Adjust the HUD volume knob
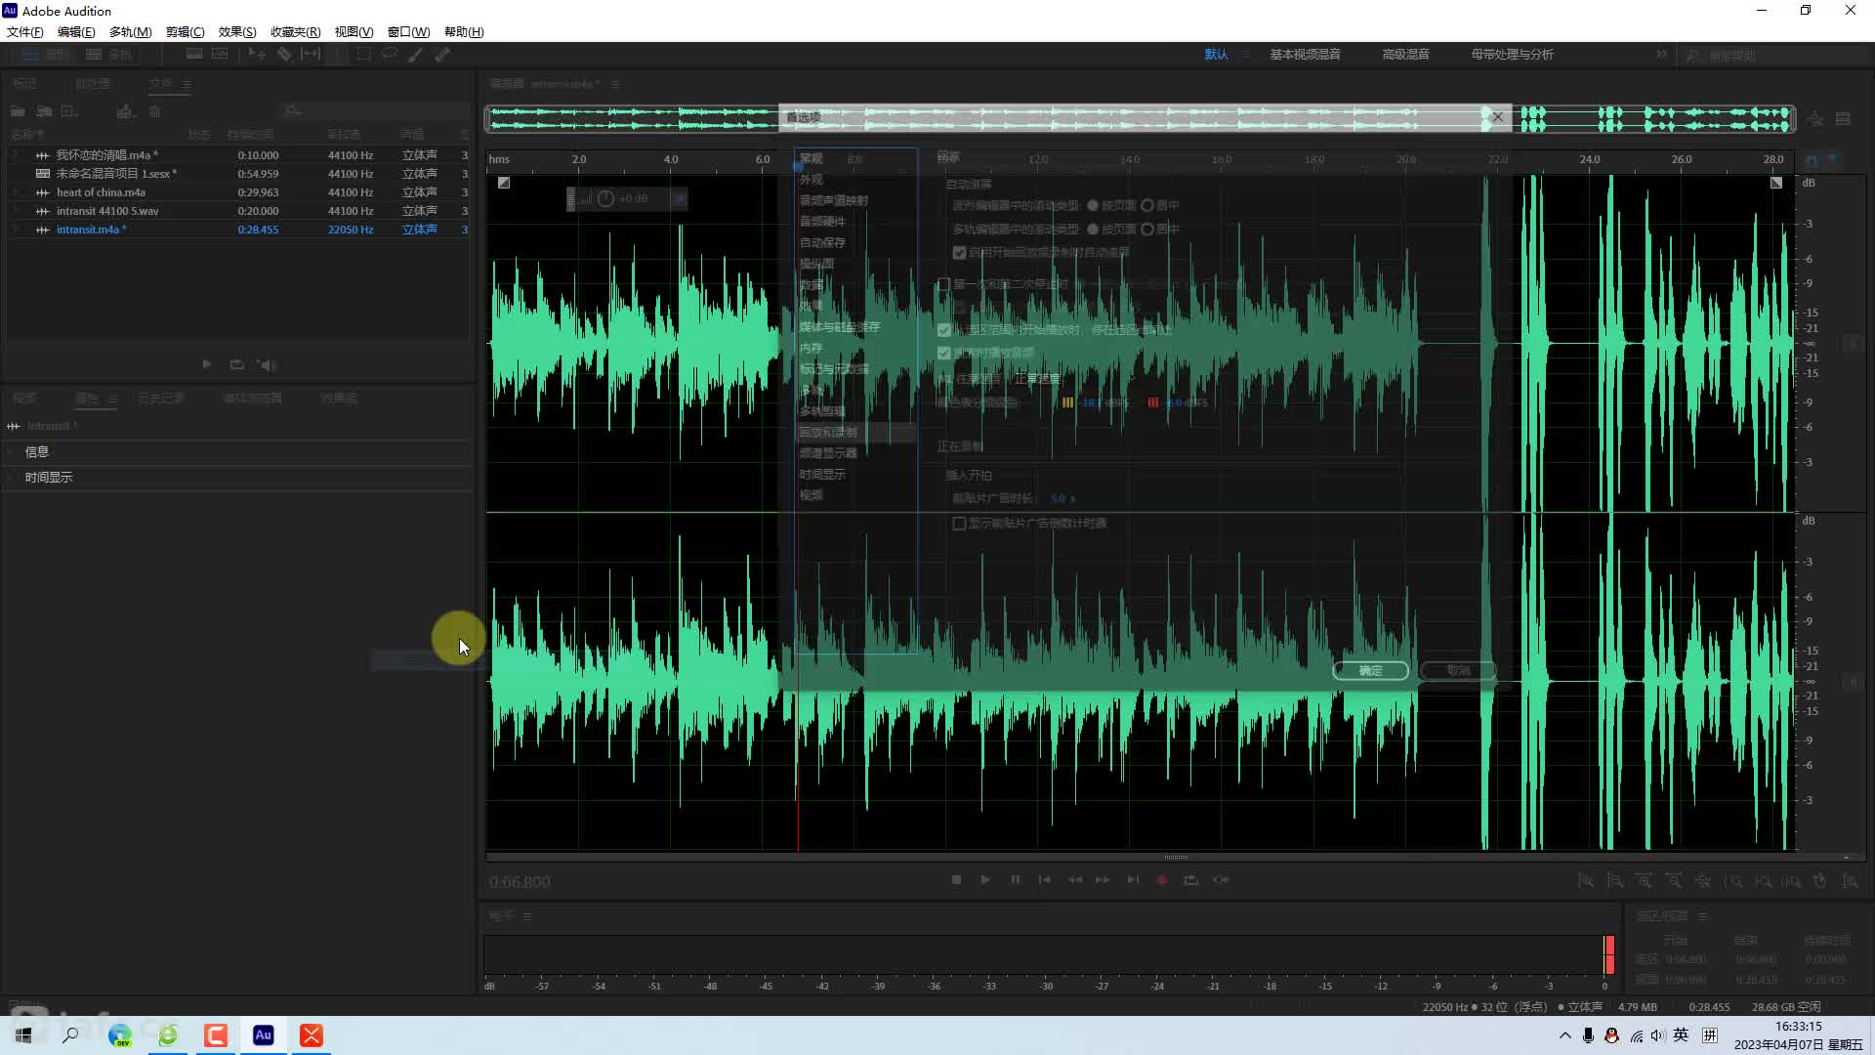The height and width of the screenshot is (1055, 1875). click(x=605, y=198)
